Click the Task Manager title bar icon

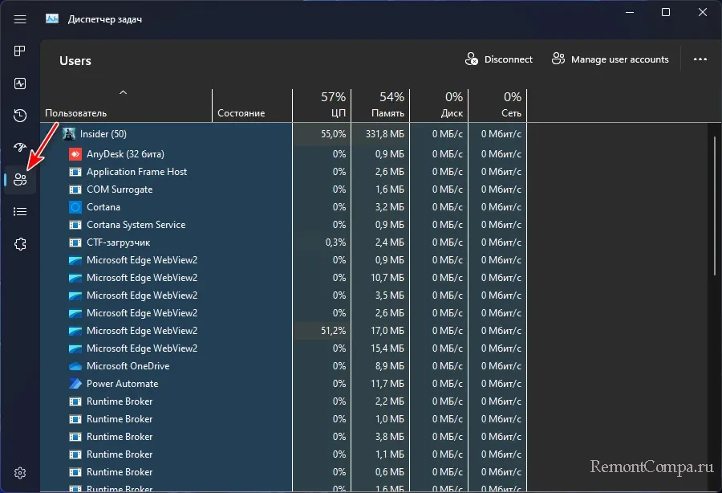pyautogui.click(x=52, y=19)
